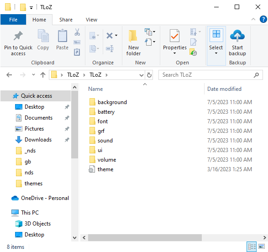Create a New folder via ribbon icon
Viewport: 268px width, 252px height.
click(133, 36)
